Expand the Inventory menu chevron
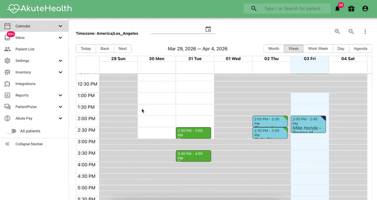 click(60, 72)
